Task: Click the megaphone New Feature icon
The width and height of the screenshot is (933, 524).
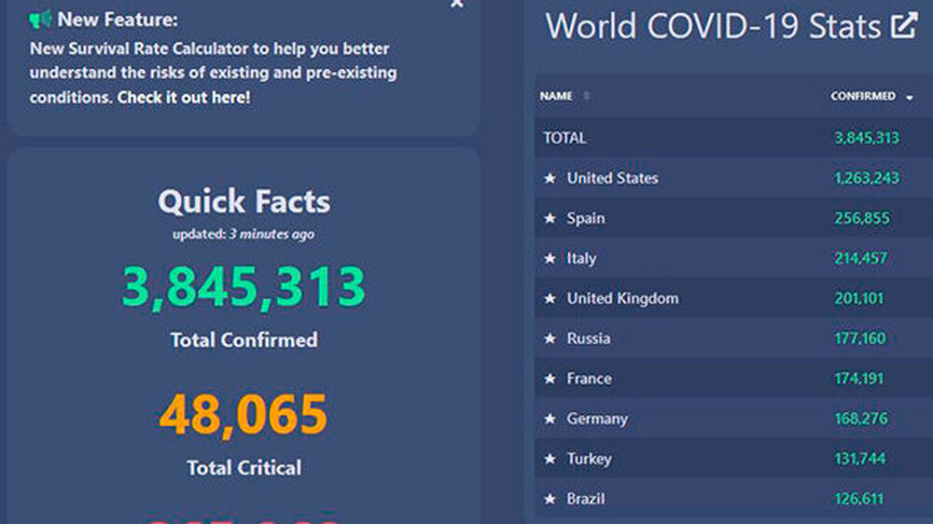Action: [40, 20]
